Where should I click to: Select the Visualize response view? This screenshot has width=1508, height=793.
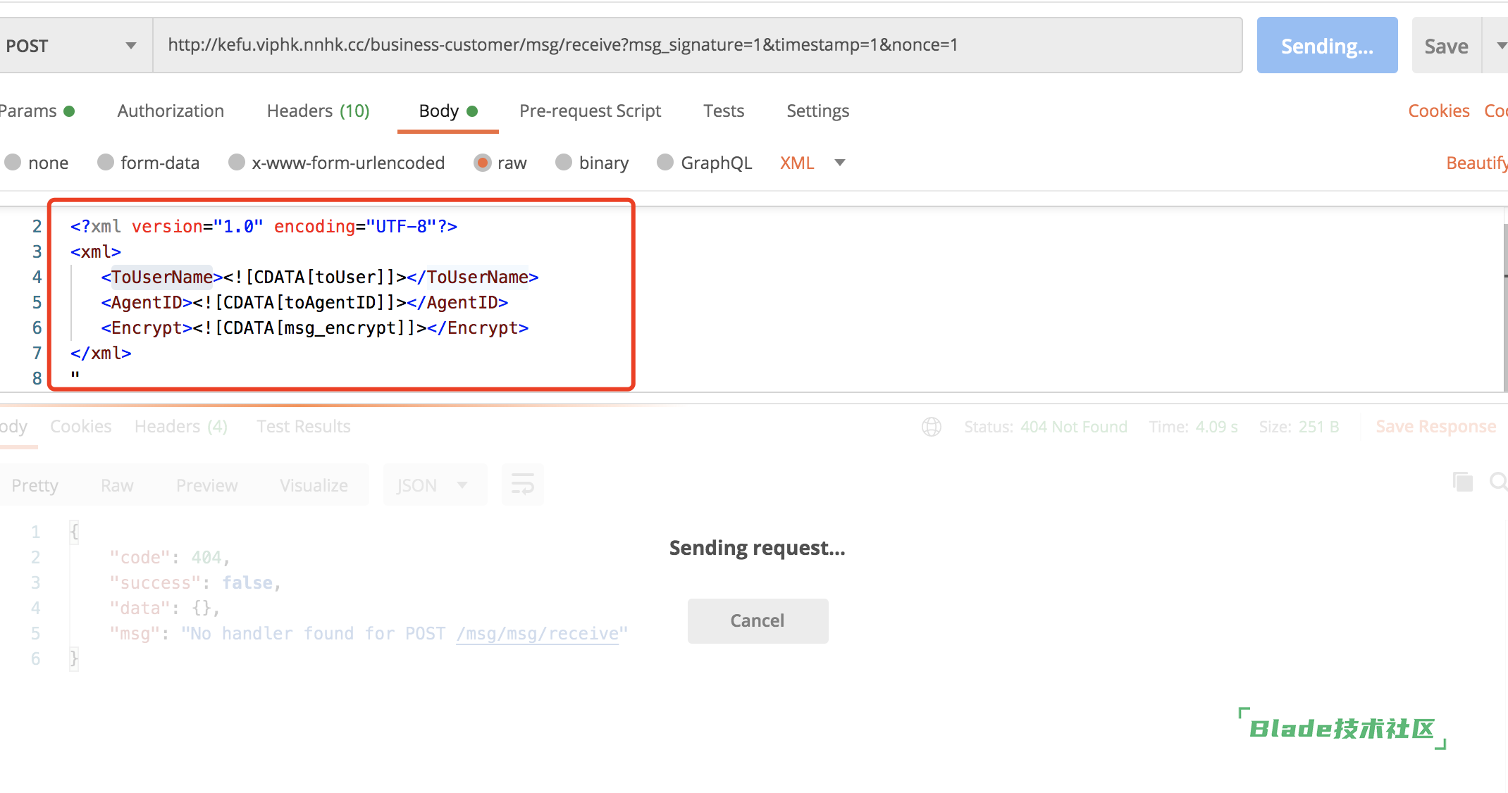(x=314, y=485)
